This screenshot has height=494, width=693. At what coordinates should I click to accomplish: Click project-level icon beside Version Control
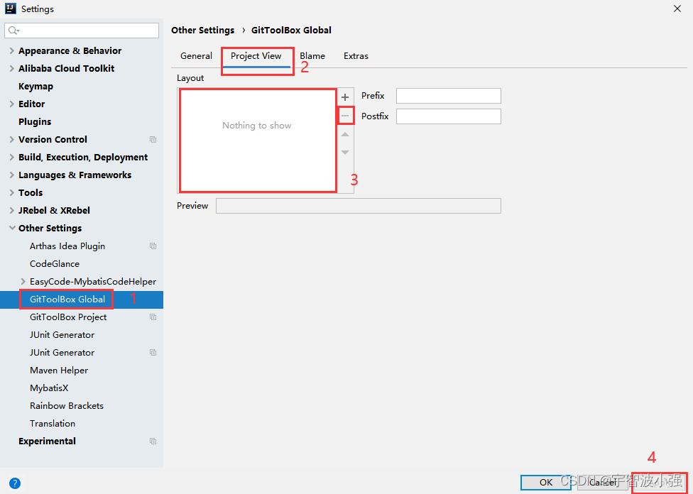pos(153,140)
